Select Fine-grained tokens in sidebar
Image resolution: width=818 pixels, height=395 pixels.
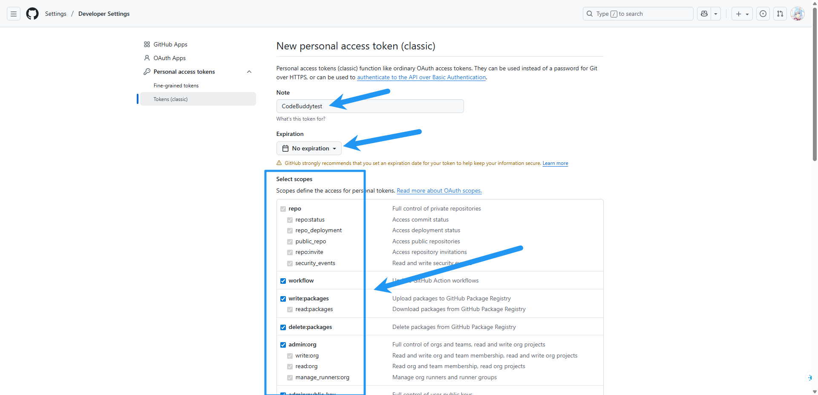(x=176, y=86)
